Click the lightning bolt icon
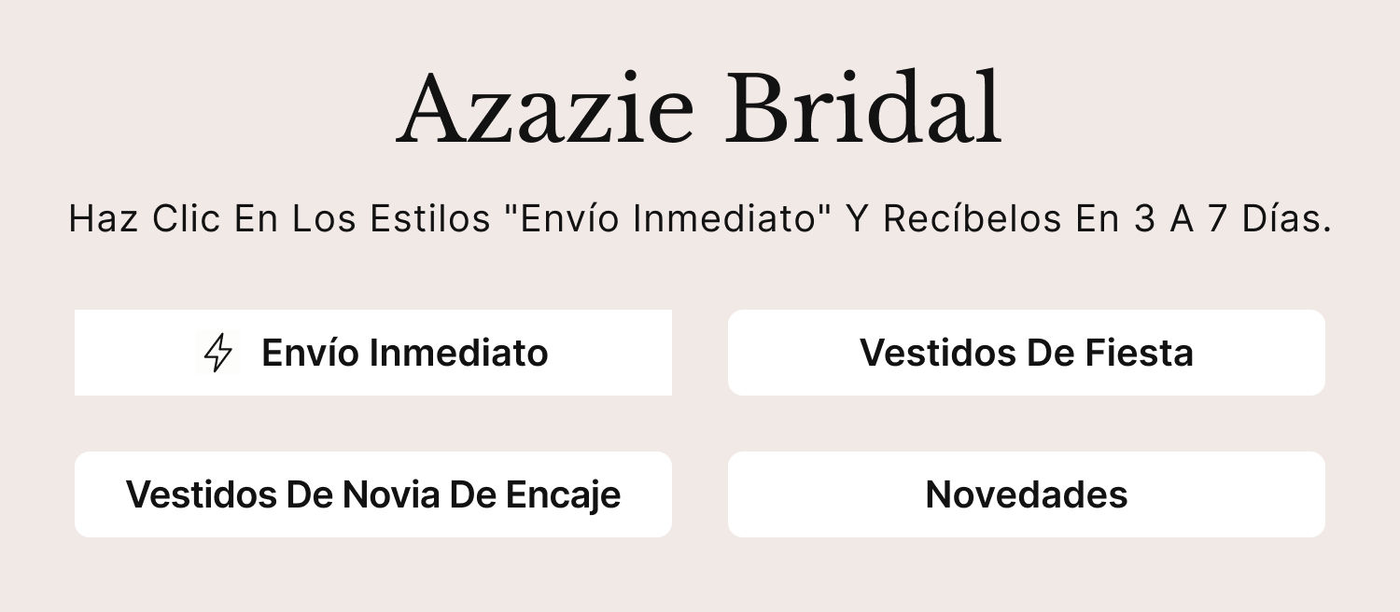The image size is (1400, 612). 217,353
